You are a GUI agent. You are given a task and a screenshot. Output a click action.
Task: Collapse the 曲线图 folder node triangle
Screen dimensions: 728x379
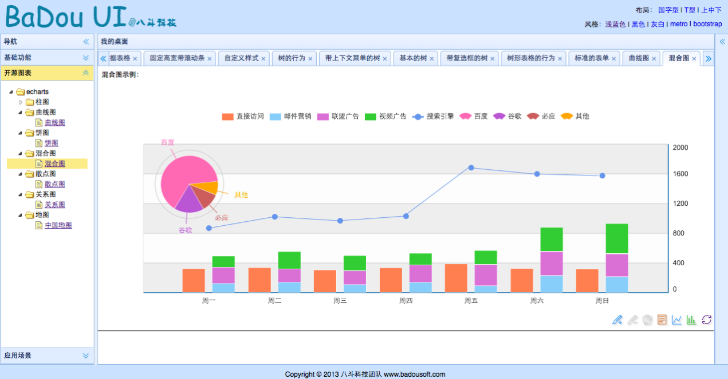pos(21,113)
